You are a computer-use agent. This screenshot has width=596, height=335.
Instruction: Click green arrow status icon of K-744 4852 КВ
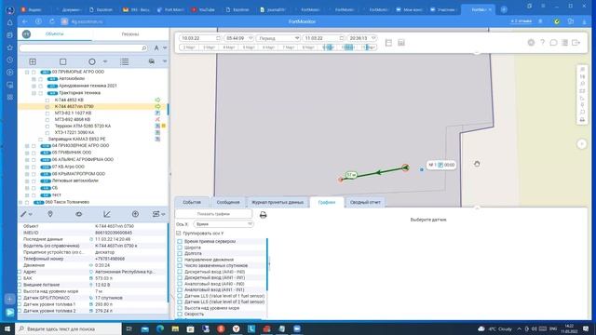[157, 100]
